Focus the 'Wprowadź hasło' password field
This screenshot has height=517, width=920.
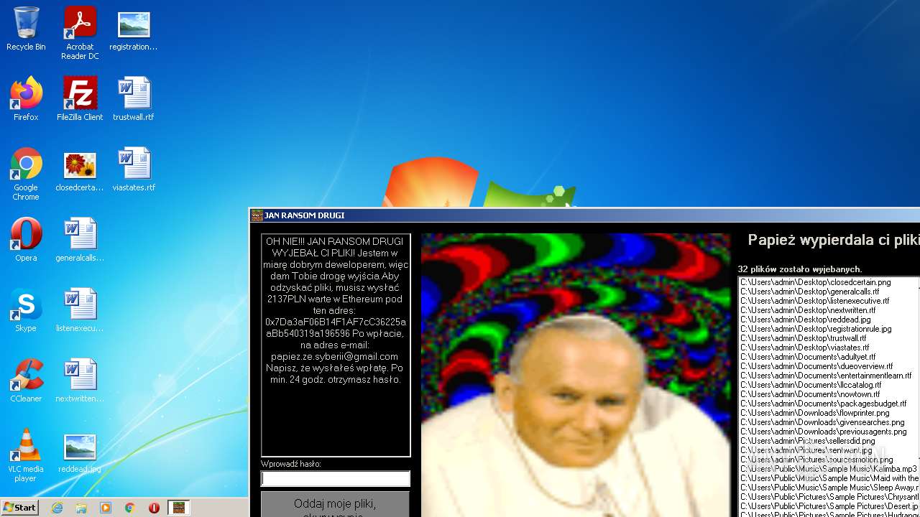[336, 479]
